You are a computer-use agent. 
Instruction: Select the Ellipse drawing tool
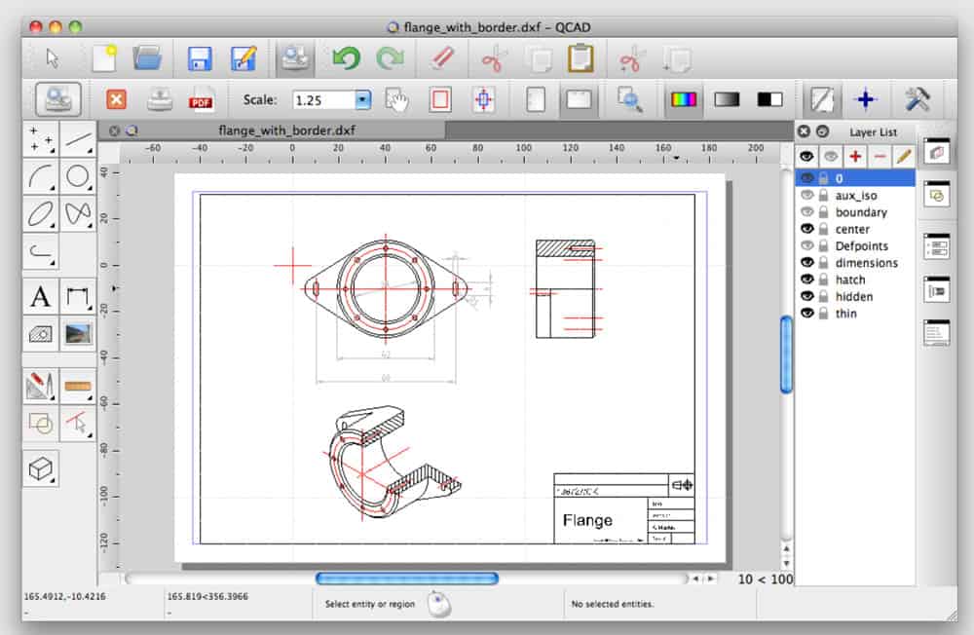pyautogui.click(x=40, y=212)
